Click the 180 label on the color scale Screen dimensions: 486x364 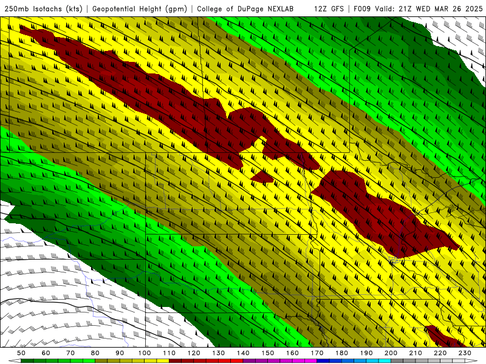(x=341, y=353)
